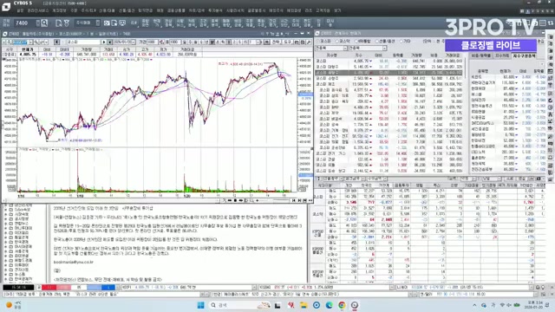The image size is (555, 312).
Task: Open Task View from the taskbar
Action: click(x=277, y=305)
